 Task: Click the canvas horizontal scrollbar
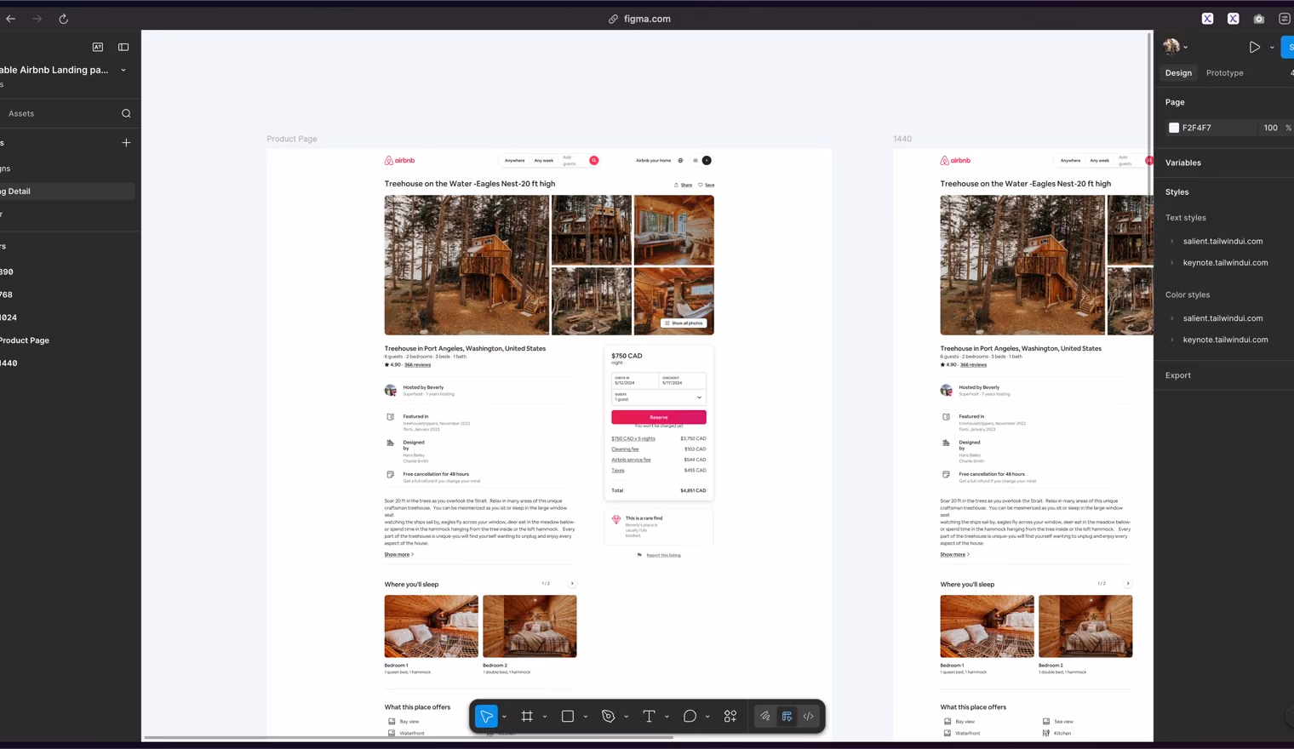[409, 738]
